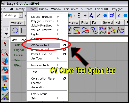Click the plus snap icon on status line

pyautogui.click(x=85, y=15)
